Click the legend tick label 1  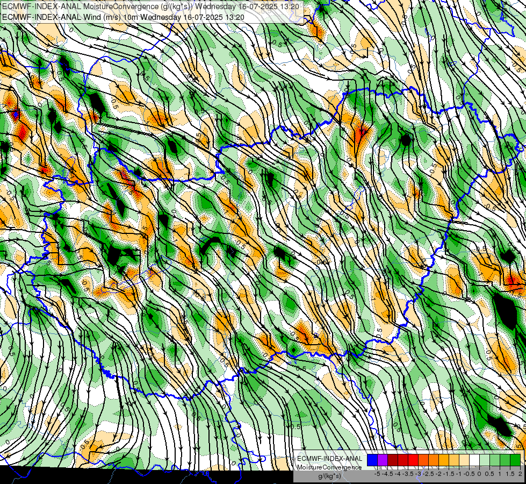pyautogui.click(x=500, y=474)
